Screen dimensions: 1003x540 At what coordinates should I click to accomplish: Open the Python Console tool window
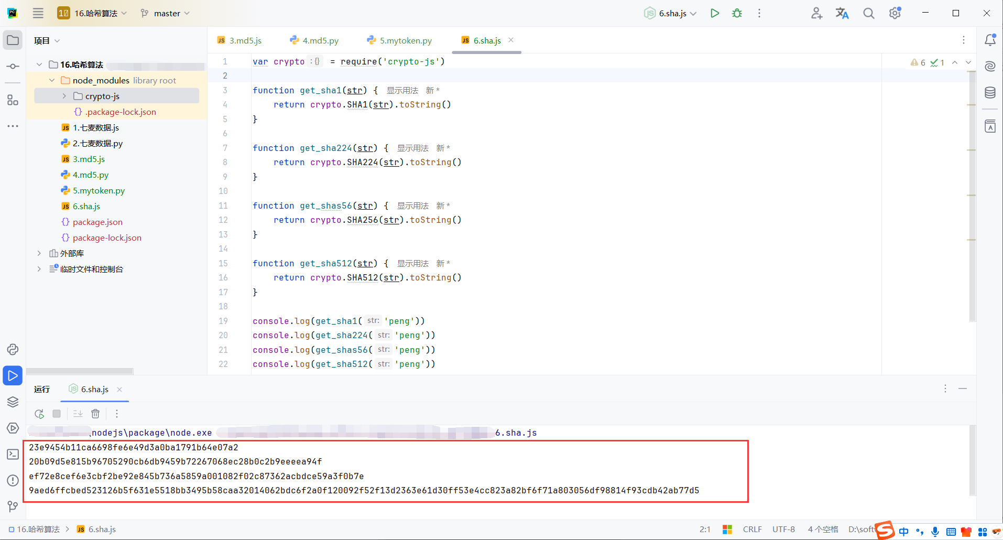(x=13, y=350)
